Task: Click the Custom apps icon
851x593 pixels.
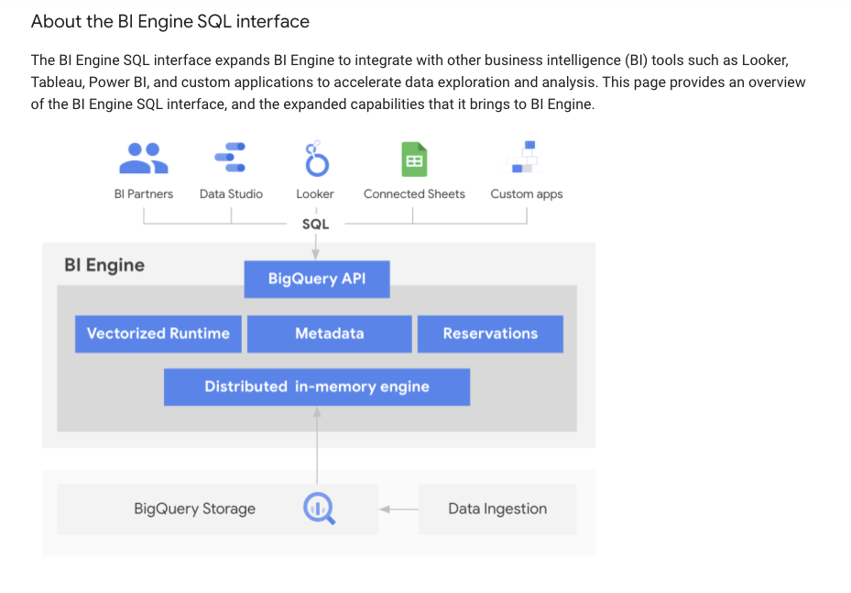Action: pyautogui.click(x=524, y=157)
